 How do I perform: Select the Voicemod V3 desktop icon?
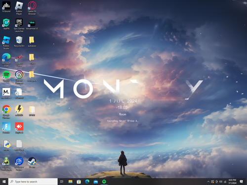pyautogui.click(x=32, y=24)
